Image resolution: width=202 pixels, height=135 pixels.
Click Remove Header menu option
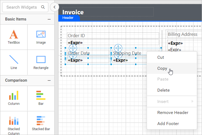pyautogui.click(x=173, y=113)
